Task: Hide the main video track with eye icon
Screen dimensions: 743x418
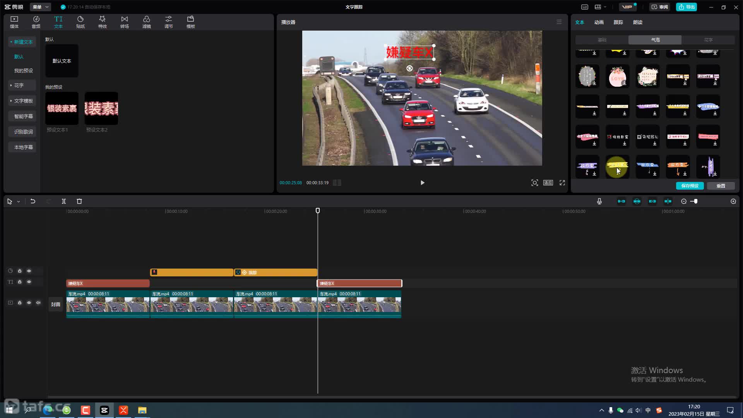Action: pos(29,303)
